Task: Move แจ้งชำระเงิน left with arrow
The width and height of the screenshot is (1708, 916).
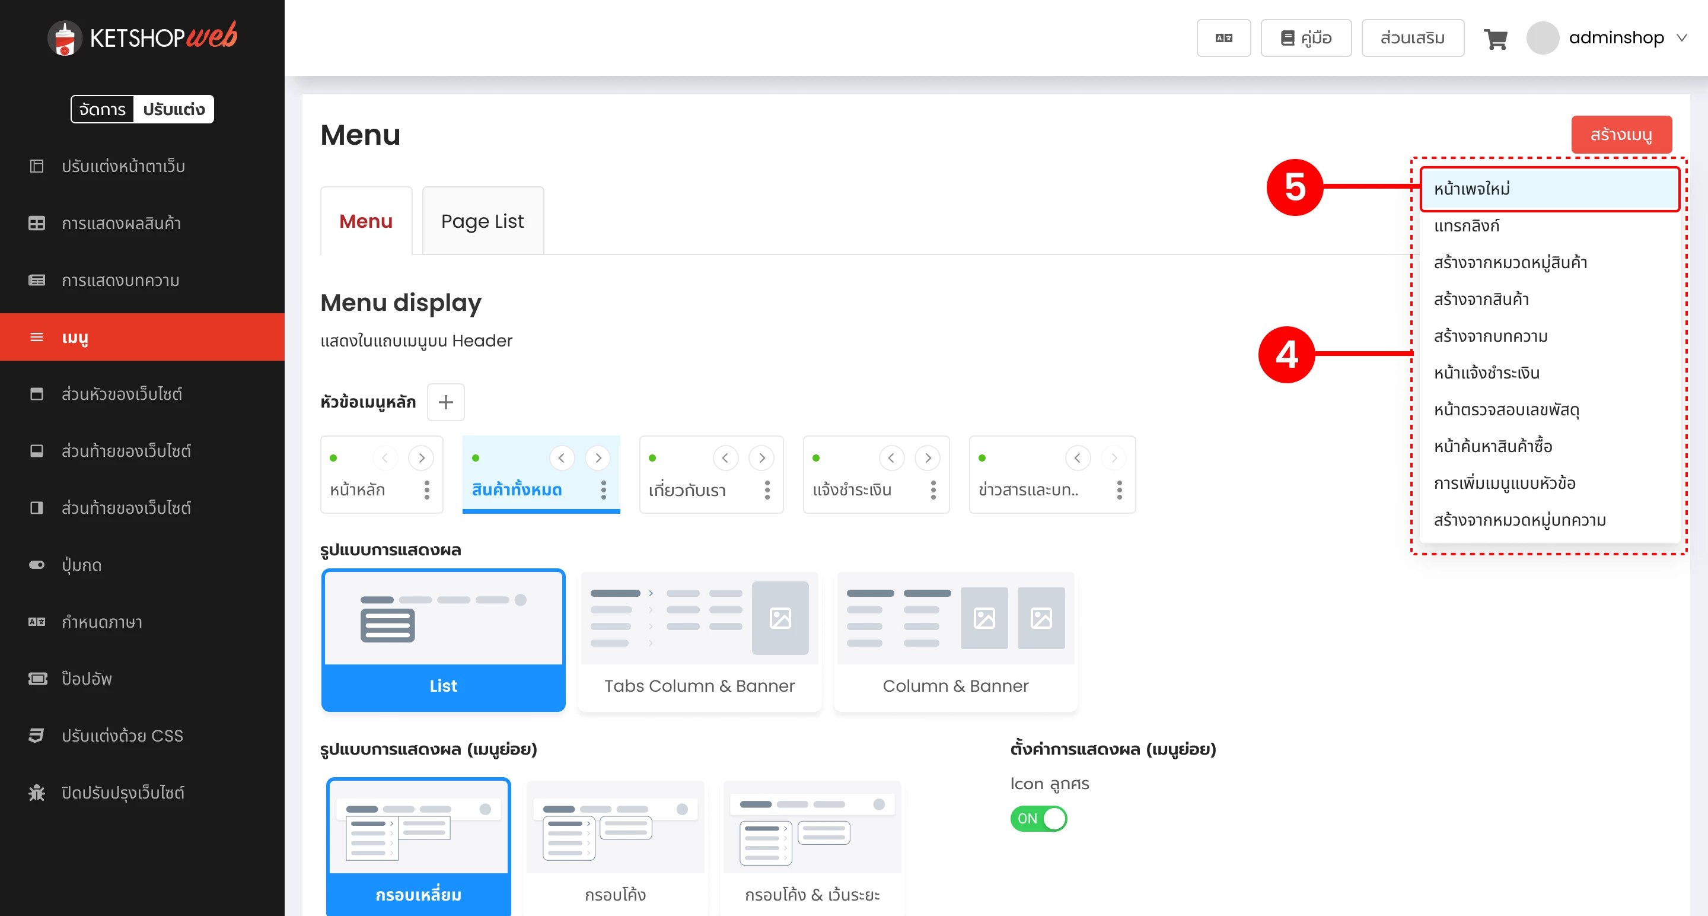Action: click(x=891, y=457)
